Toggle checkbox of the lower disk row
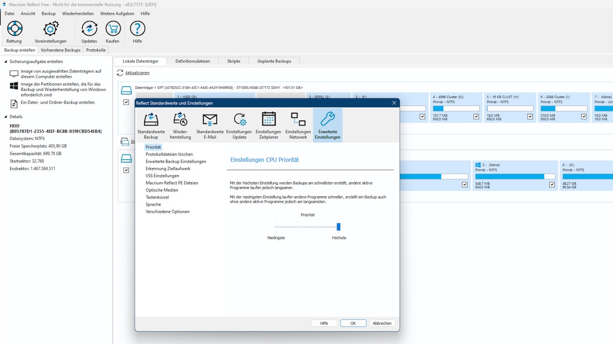Image resolution: width=613 pixels, height=344 pixels. tap(126, 170)
